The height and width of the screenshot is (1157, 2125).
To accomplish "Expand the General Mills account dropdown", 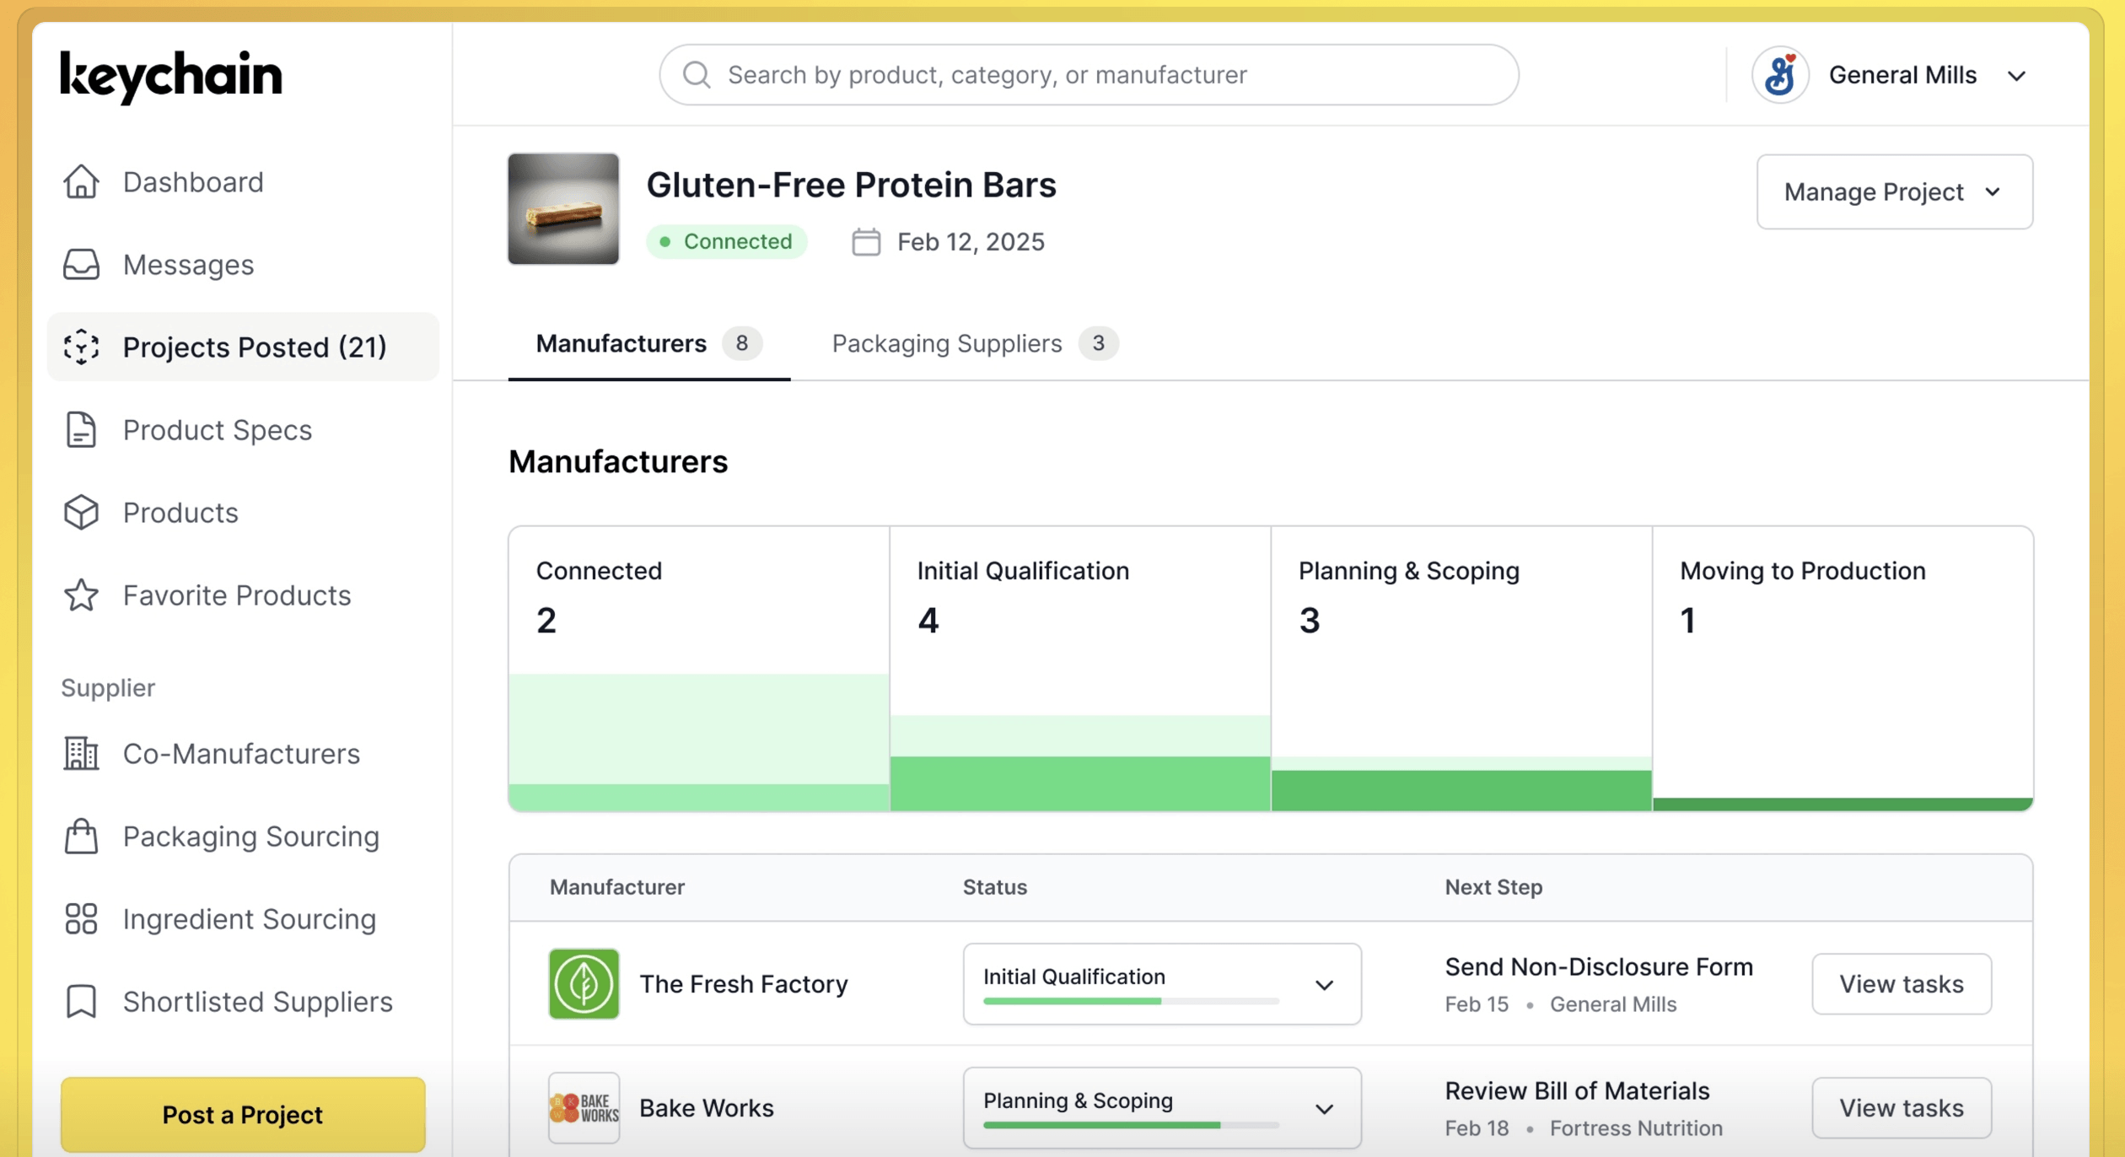I will [x=2016, y=76].
